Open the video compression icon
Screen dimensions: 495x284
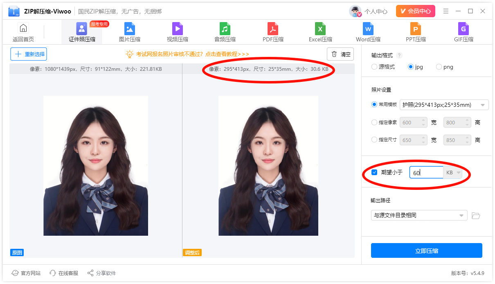click(178, 29)
